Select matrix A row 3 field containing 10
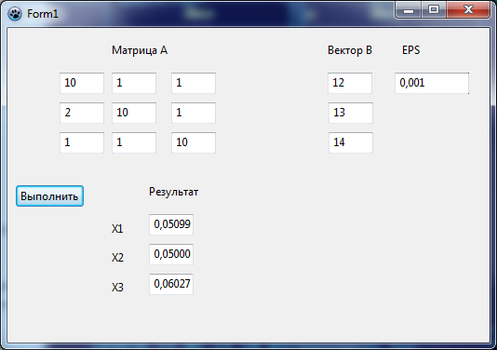This screenshot has width=497, height=350. [x=194, y=142]
